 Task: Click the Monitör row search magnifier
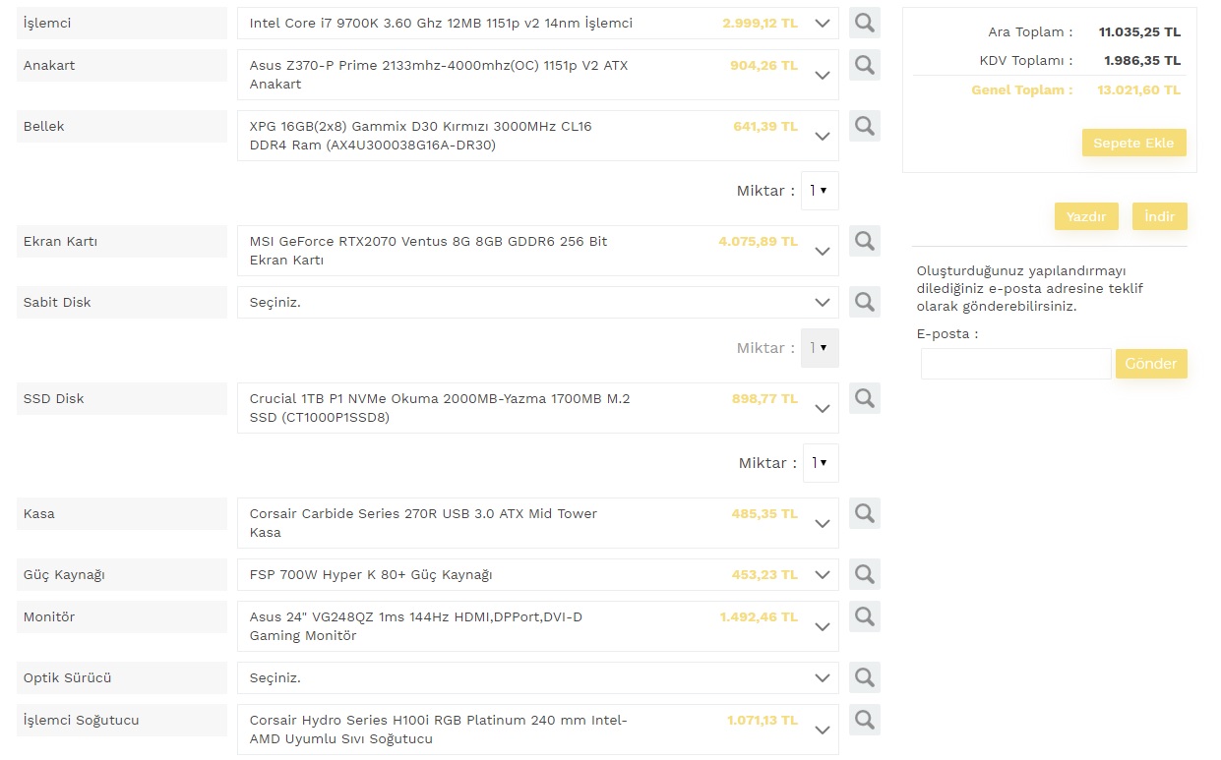(x=864, y=616)
